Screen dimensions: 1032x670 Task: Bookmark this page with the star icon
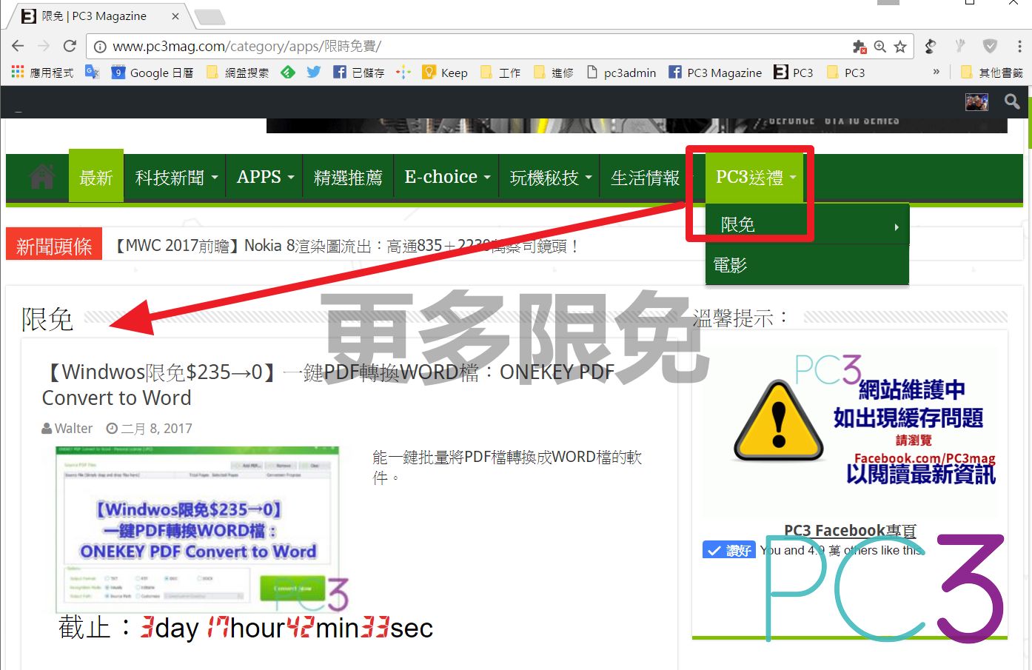[x=900, y=47]
